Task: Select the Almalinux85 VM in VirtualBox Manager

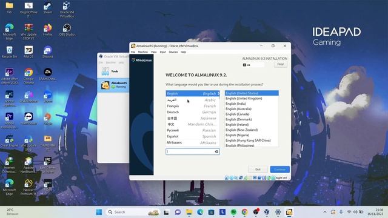Action: (113, 85)
